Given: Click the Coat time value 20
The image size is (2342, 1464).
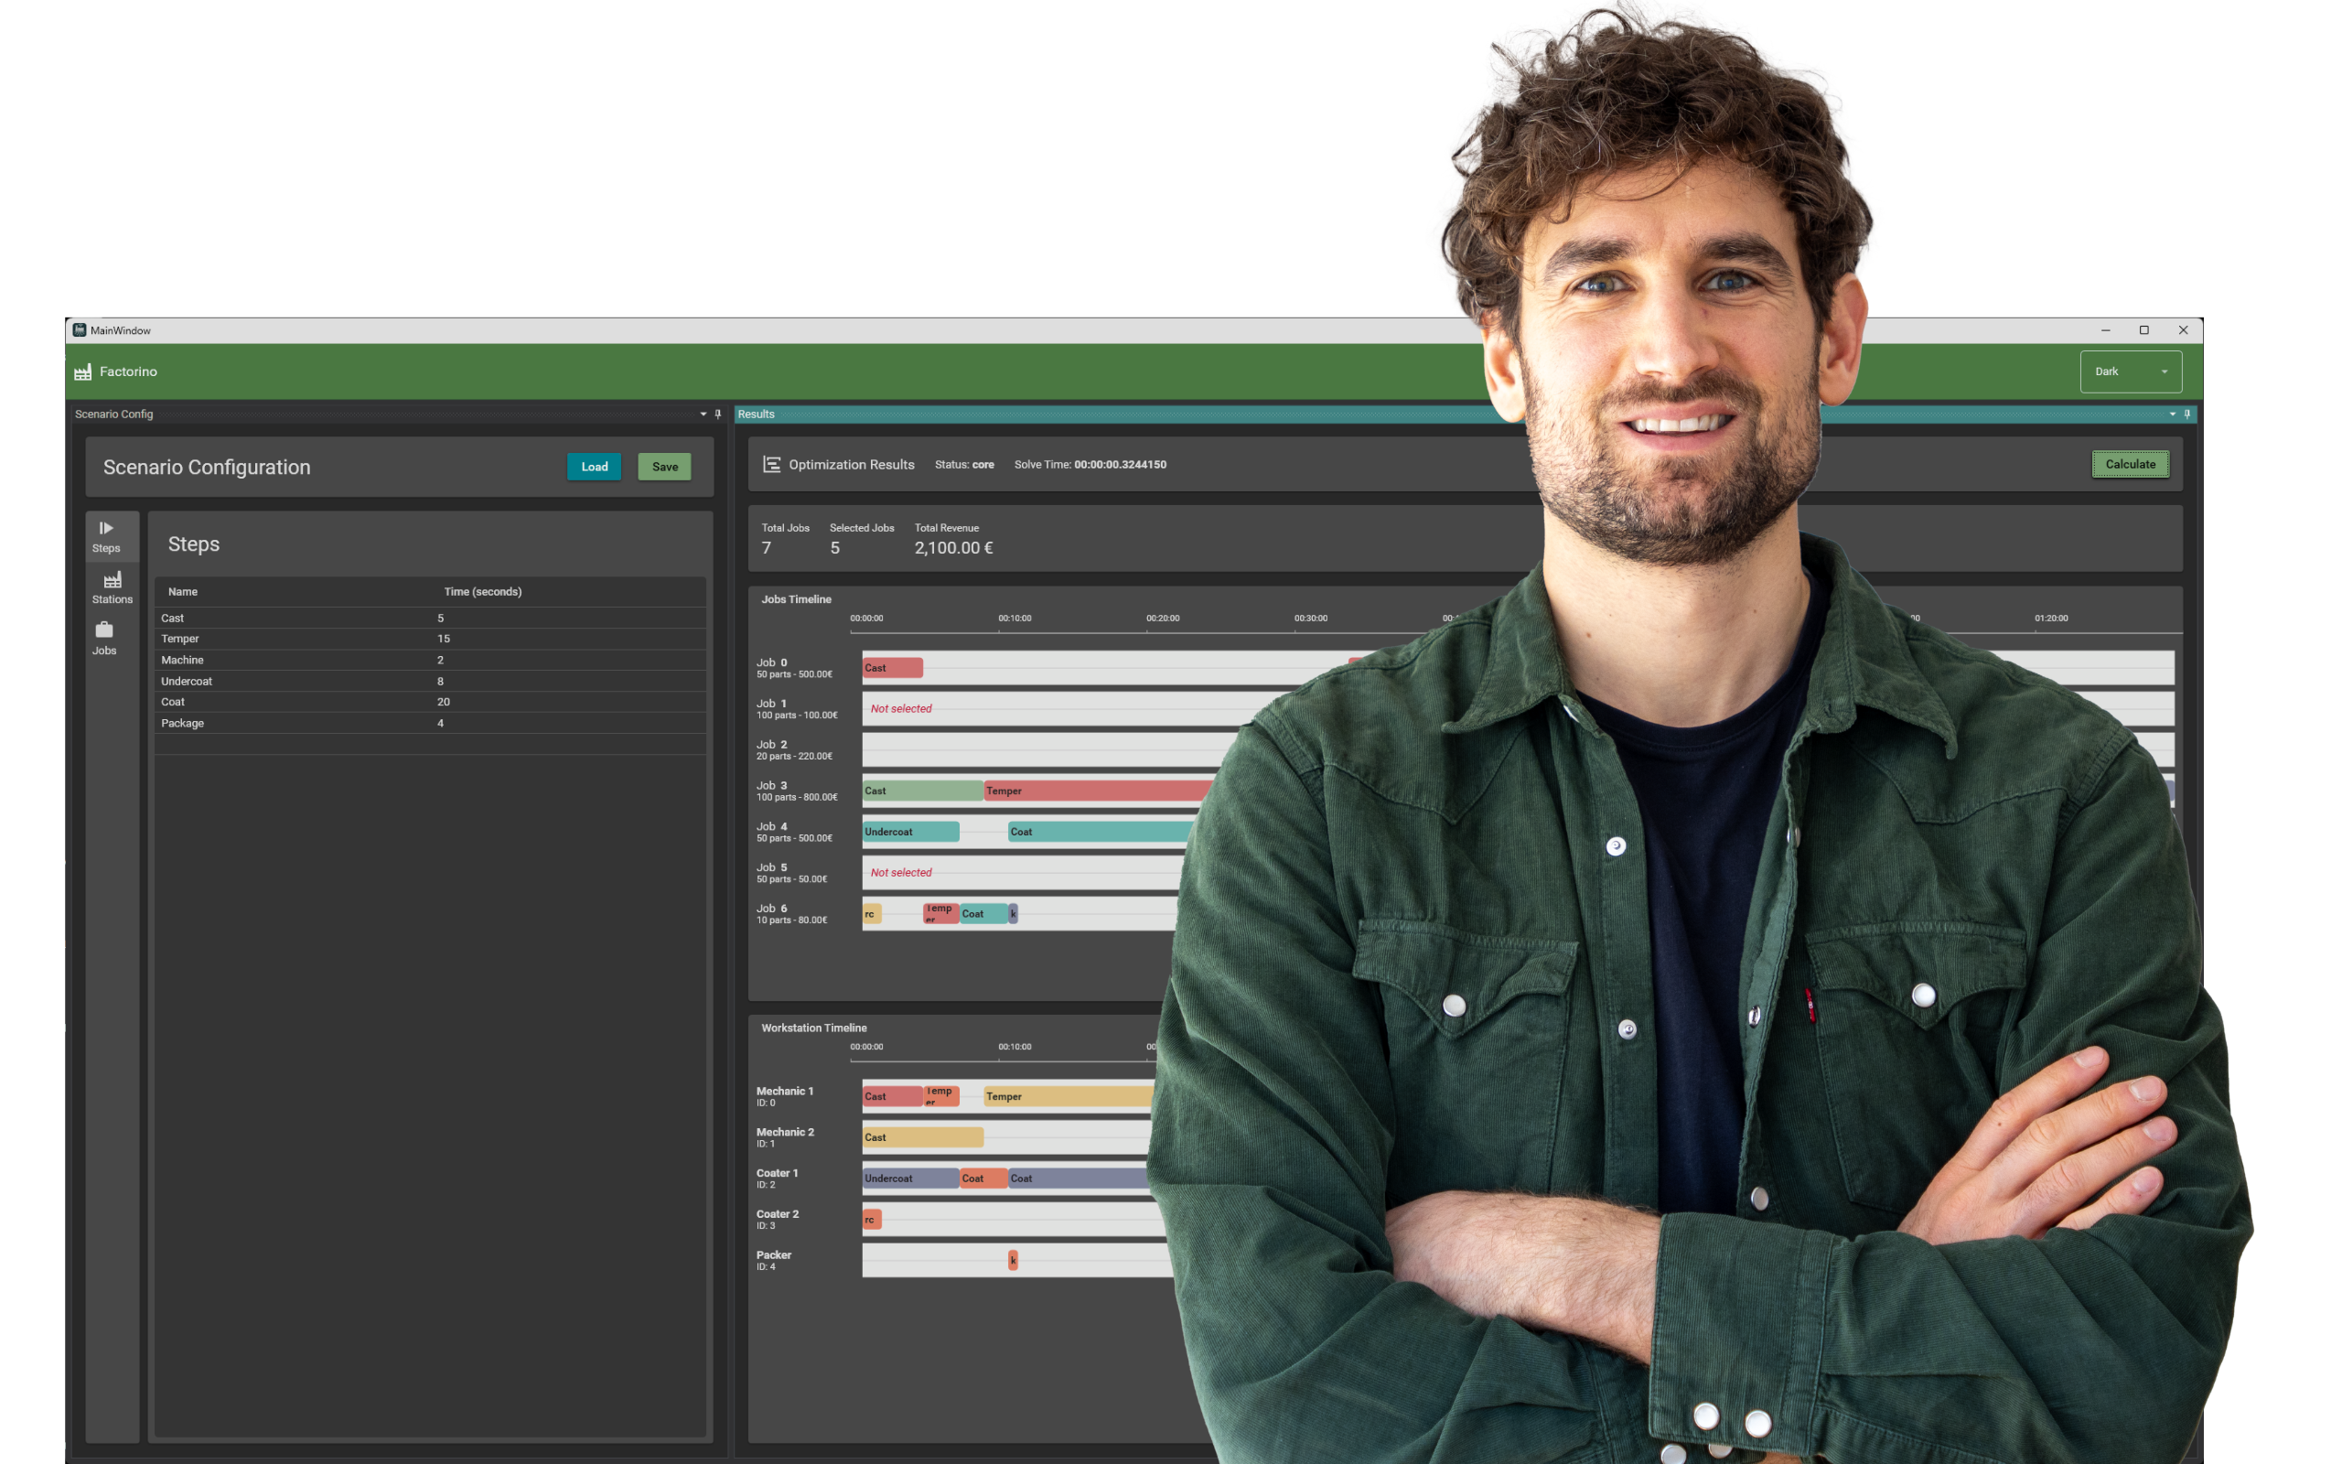Looking at the screenshot, I should point(443,702).
